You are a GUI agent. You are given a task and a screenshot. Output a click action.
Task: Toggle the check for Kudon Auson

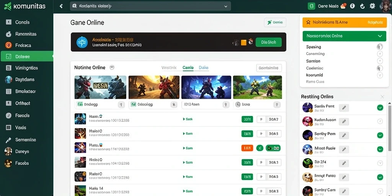[x=380, y=121]
